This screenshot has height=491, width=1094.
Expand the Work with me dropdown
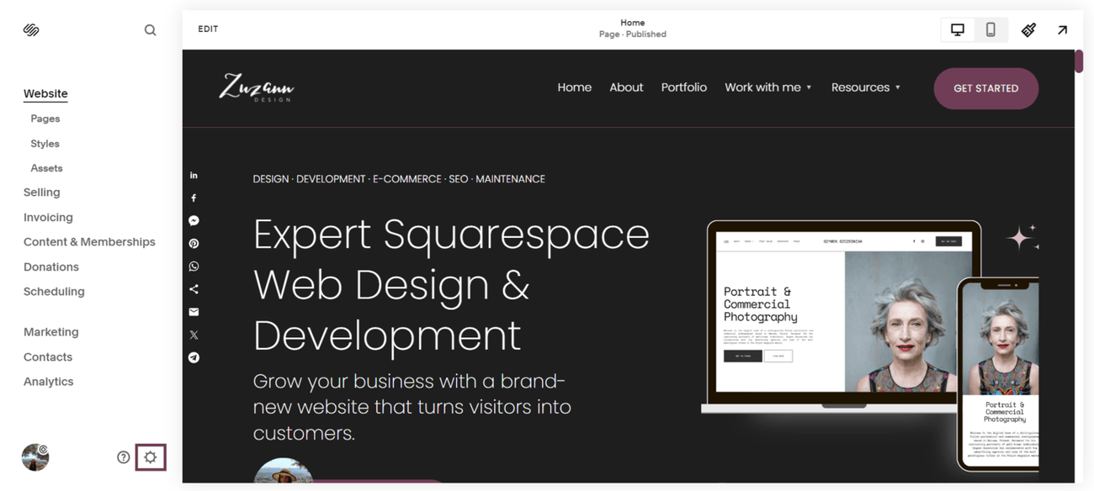pyautogui.click(x=767, y=87)
